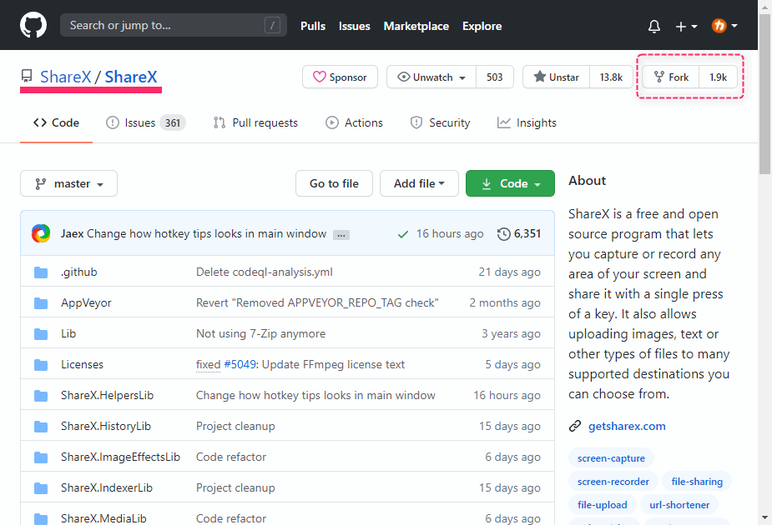Screen dimensions: 772x525
Task: Go to Marketplace
Action: coord(416,26)
